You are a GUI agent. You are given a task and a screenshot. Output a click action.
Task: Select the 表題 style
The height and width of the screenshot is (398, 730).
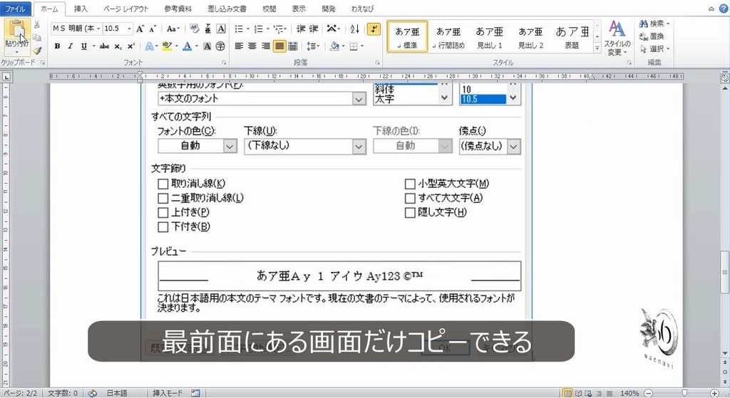[572, 37]
